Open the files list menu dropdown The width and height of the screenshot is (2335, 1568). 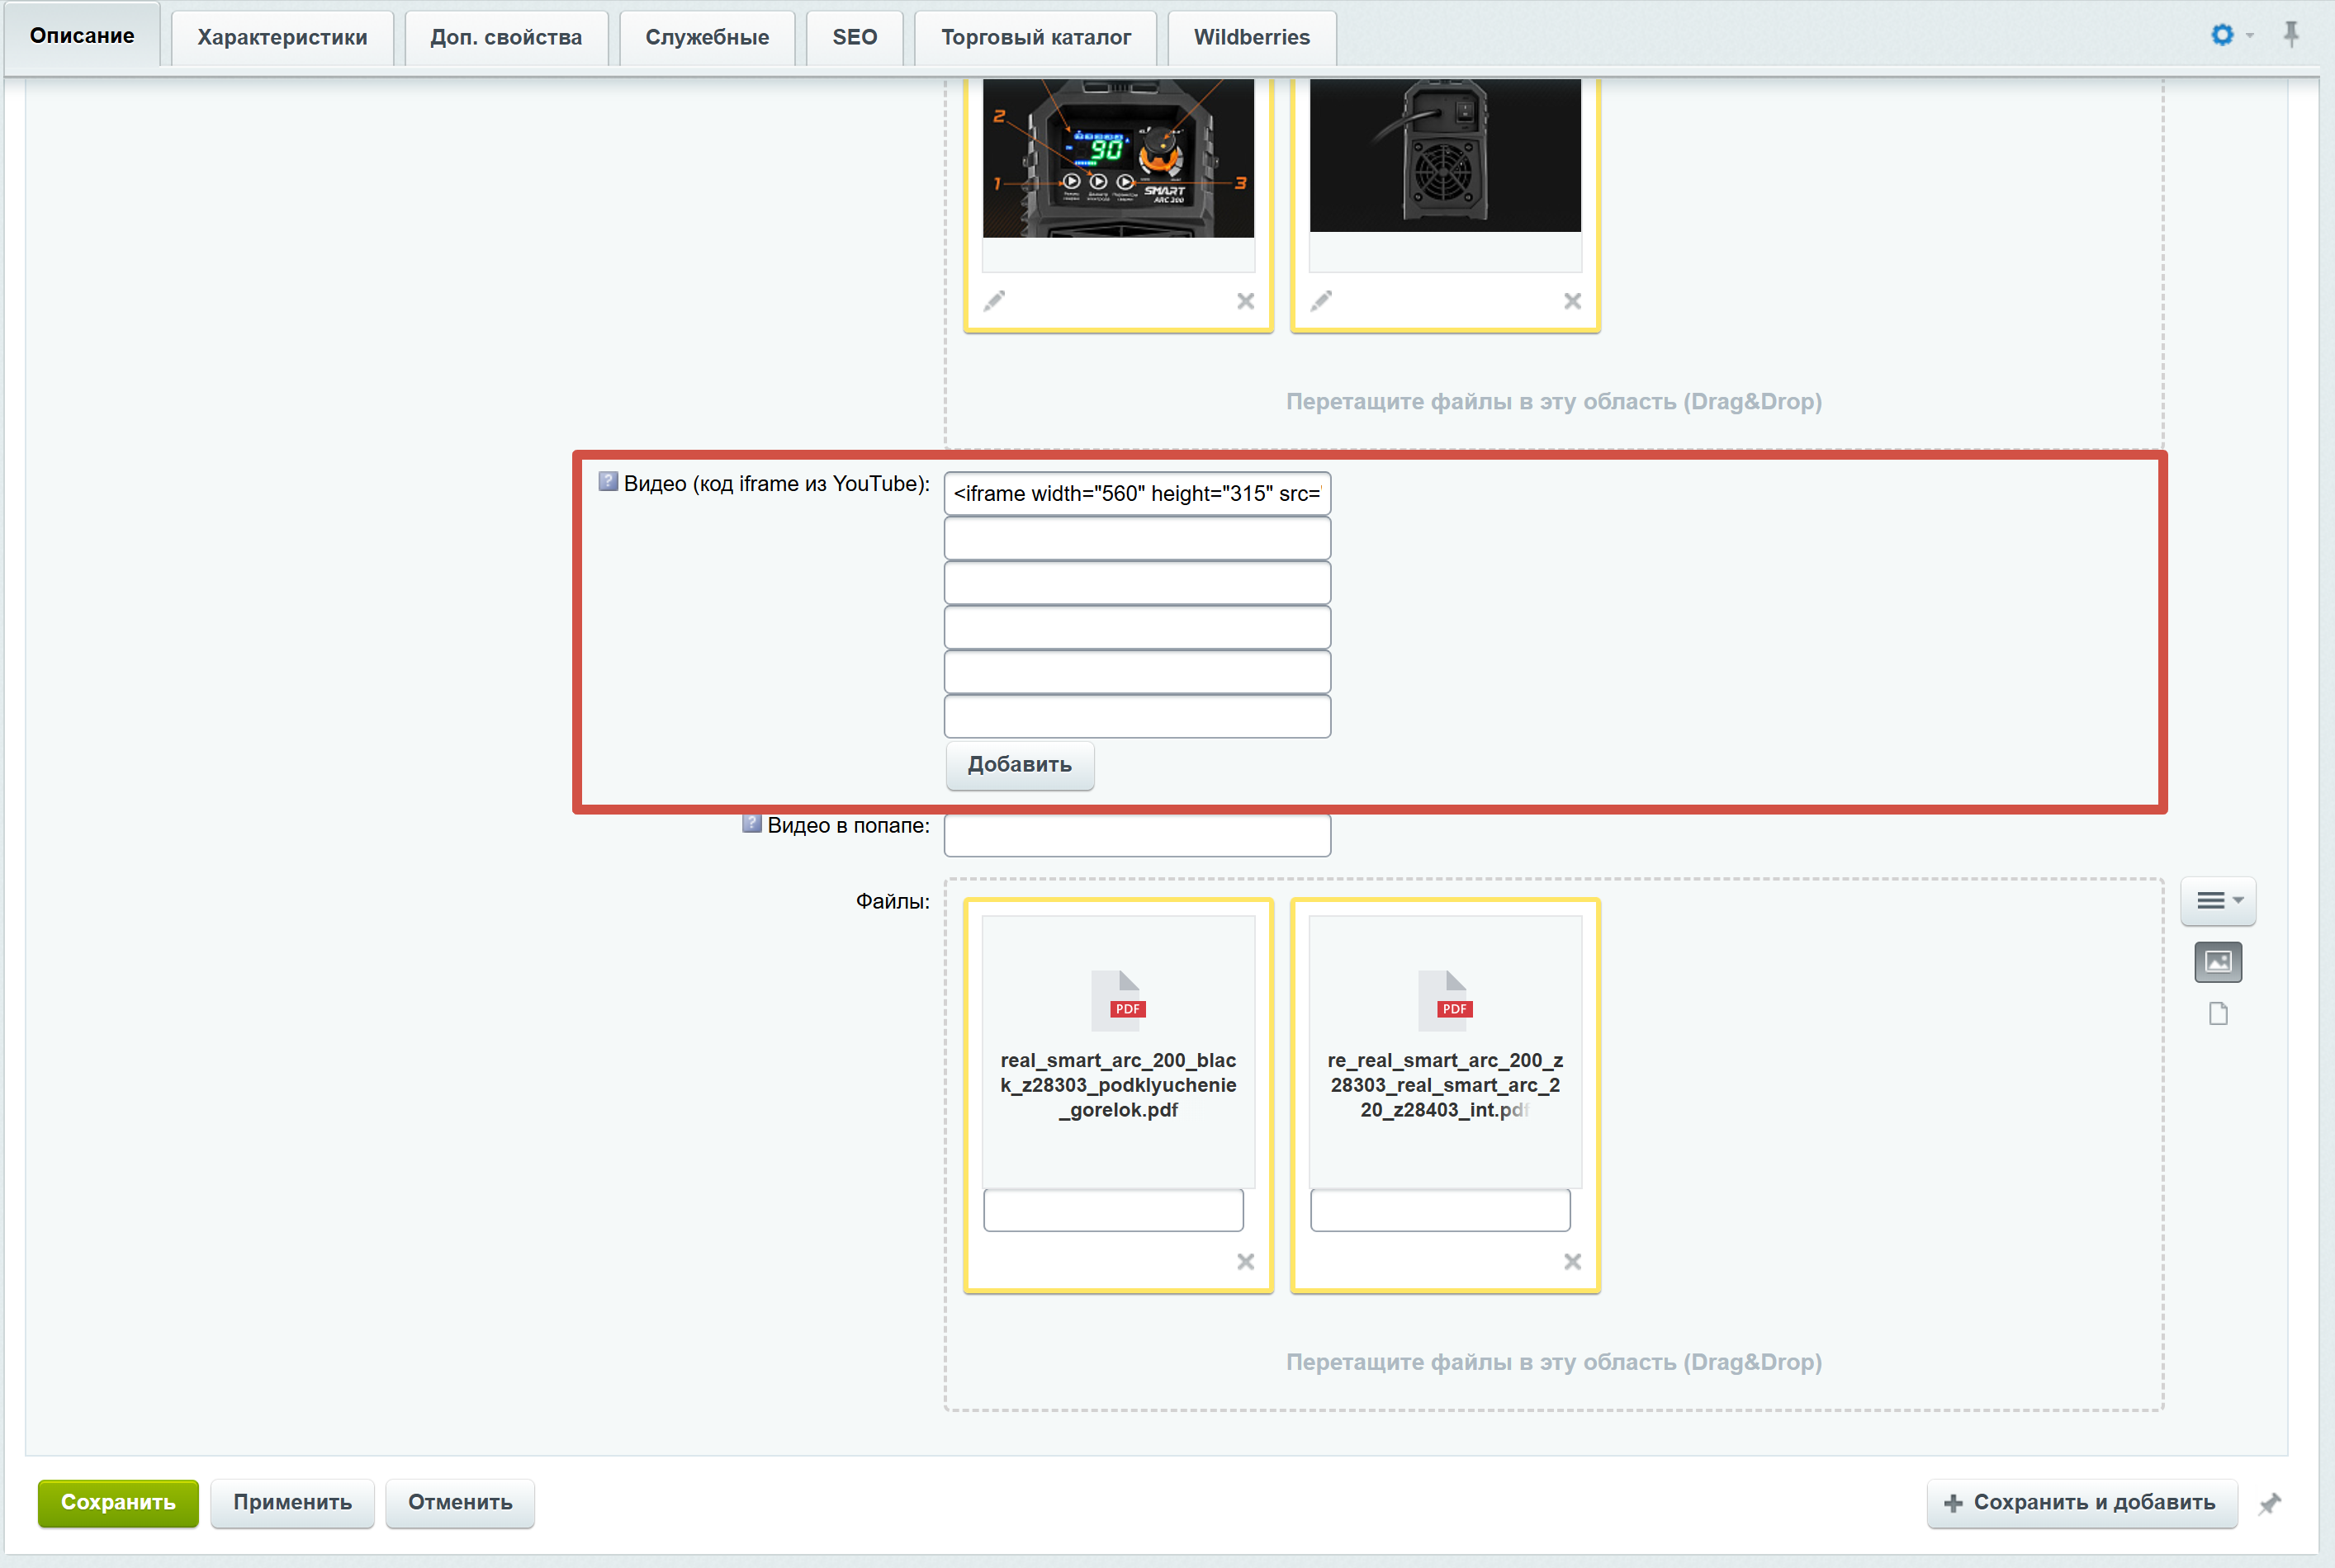(2217, 901)
